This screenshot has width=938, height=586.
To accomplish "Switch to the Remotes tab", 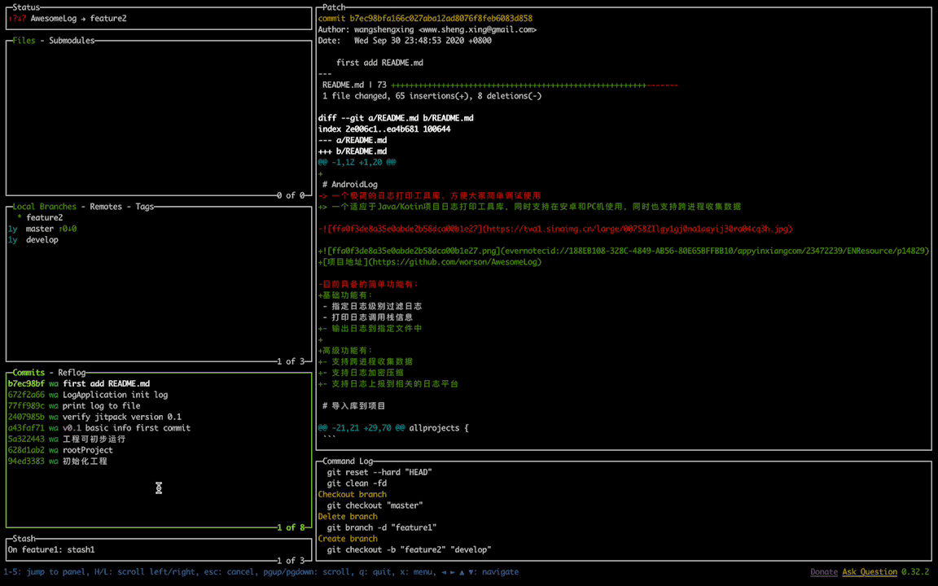I will point(106,206).
